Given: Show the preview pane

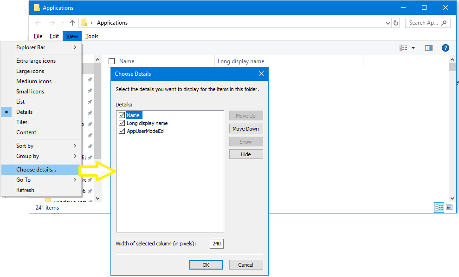Looking at the screenshot, I should coord(428,47).
